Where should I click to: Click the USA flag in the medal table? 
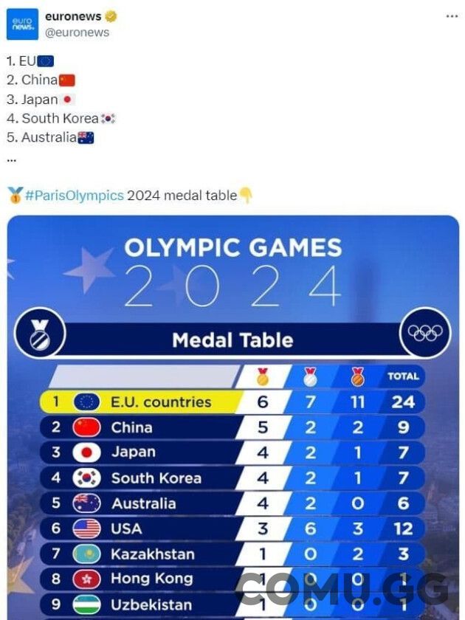87,529
